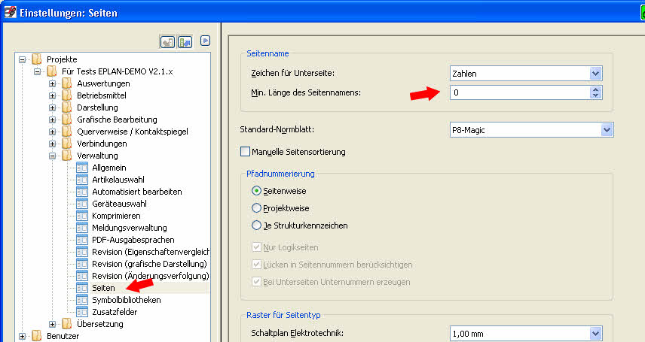Toggle Nur Logikseiten checkbox
This screenshot has height=342, width=645.
pos(256,247)
